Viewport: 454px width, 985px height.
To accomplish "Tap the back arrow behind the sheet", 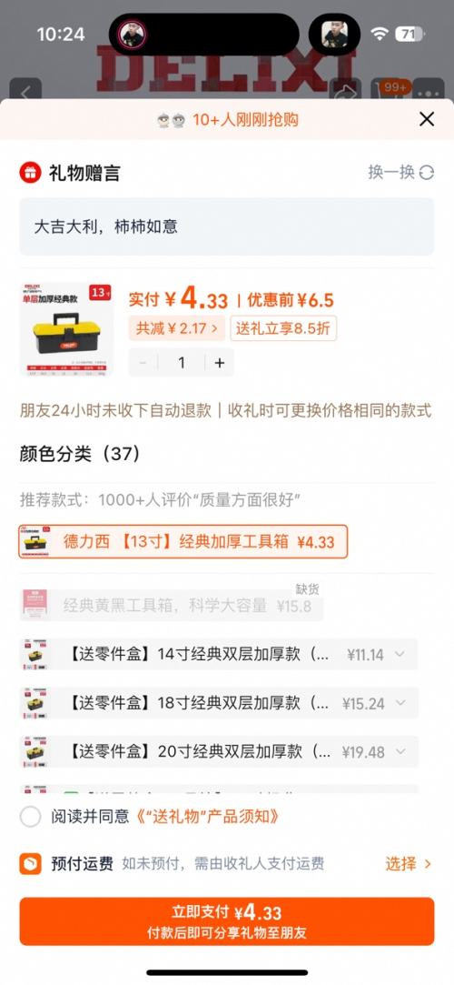I will [x=25, y=92].
